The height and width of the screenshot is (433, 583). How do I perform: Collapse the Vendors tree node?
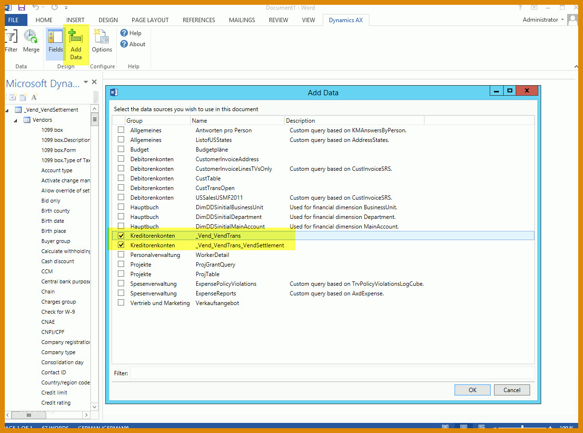click(x=16, y=120)
